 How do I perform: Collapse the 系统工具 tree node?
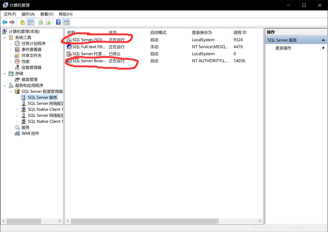pyautogui.click(x=5, y=38)
